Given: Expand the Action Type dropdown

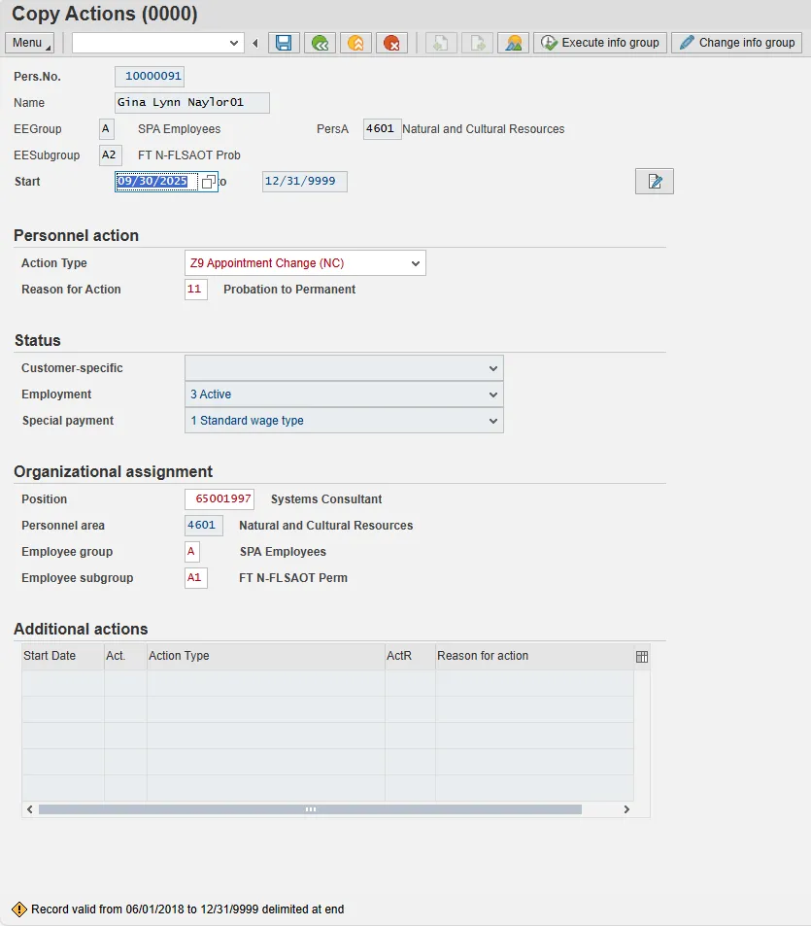Looking at the screenshot, I should 416,263.
